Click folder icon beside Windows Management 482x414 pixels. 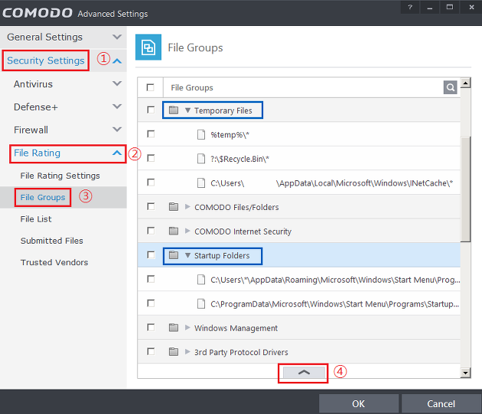click(x=174, y=328)
